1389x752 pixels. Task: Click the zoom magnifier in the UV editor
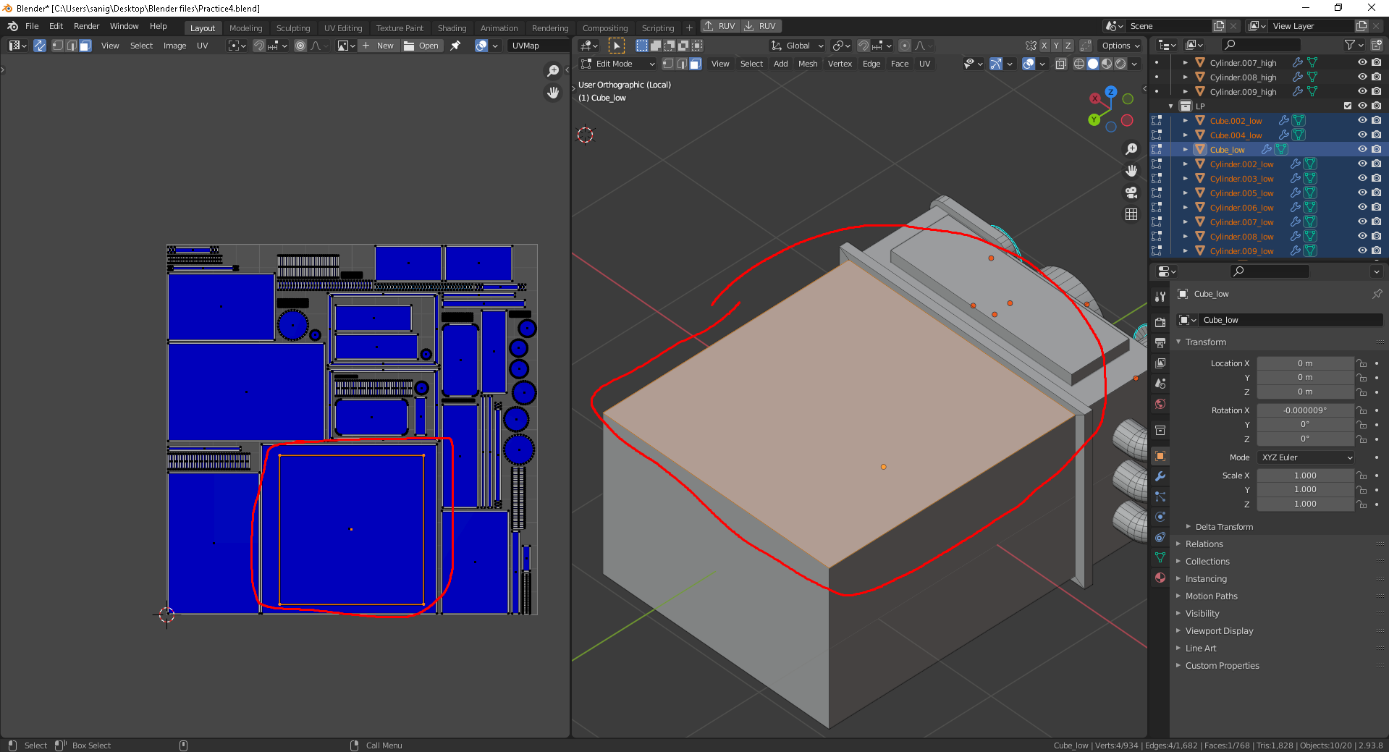coord(553,71)
